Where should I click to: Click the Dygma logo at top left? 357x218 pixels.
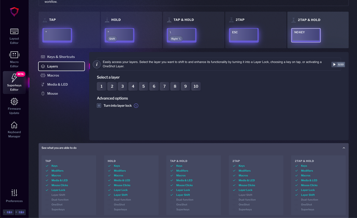[14, 12]
